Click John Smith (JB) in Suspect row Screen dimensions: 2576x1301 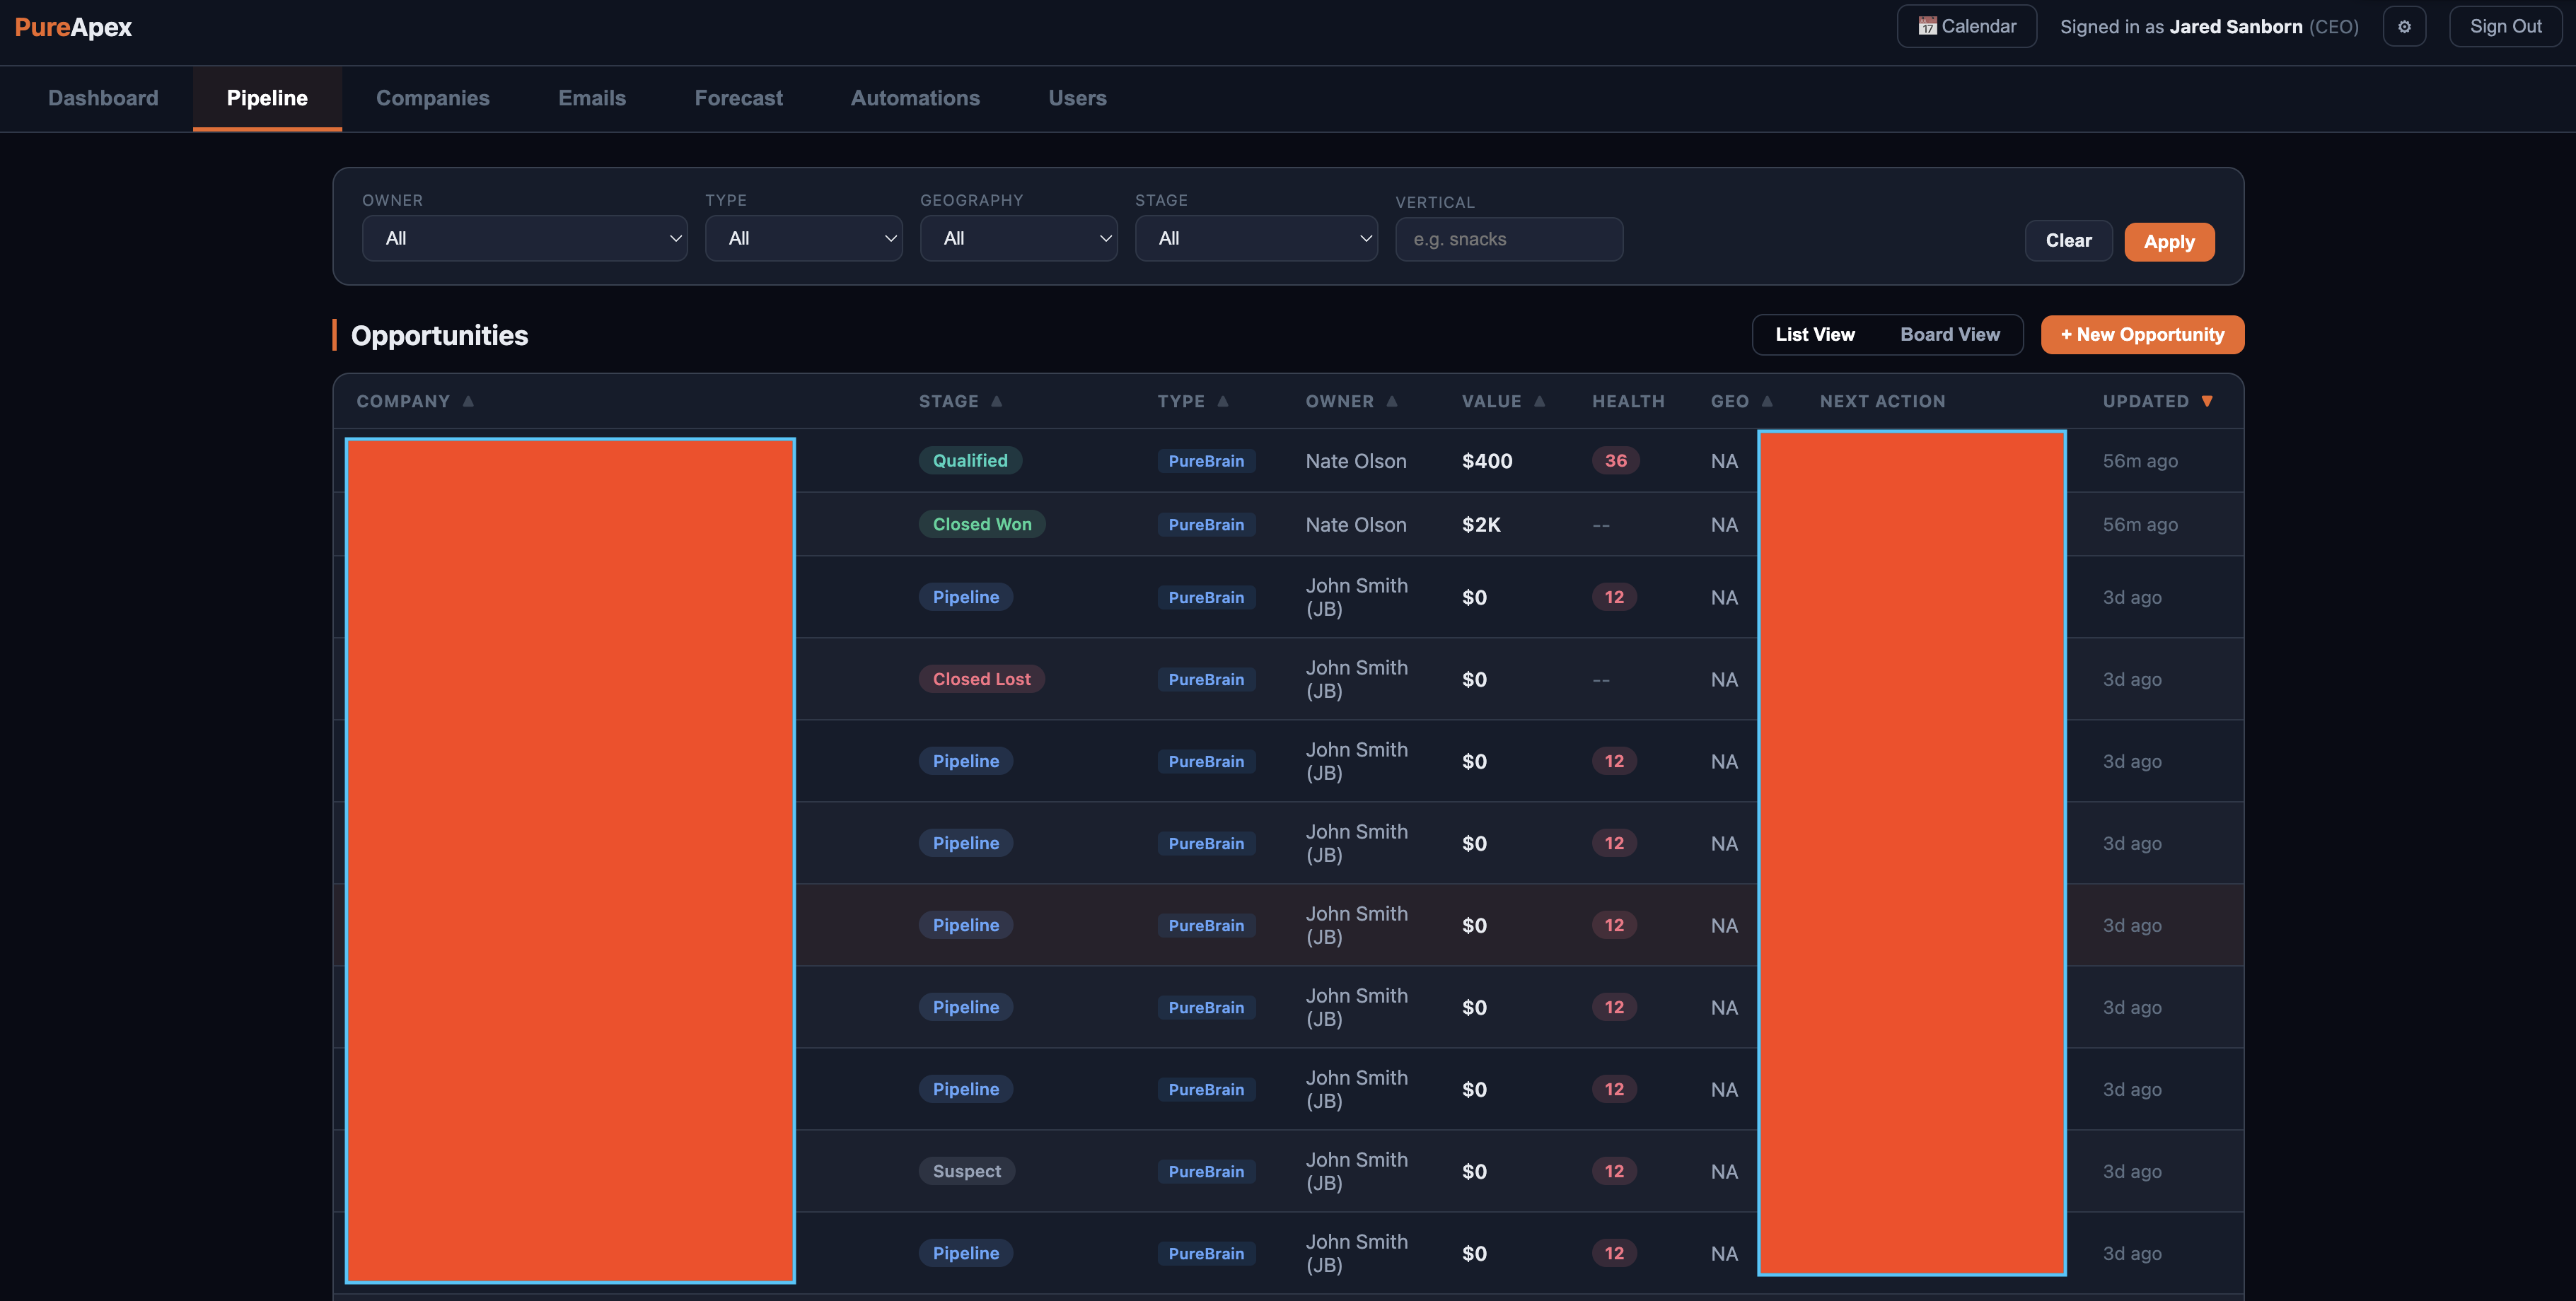[1357, 1171]
